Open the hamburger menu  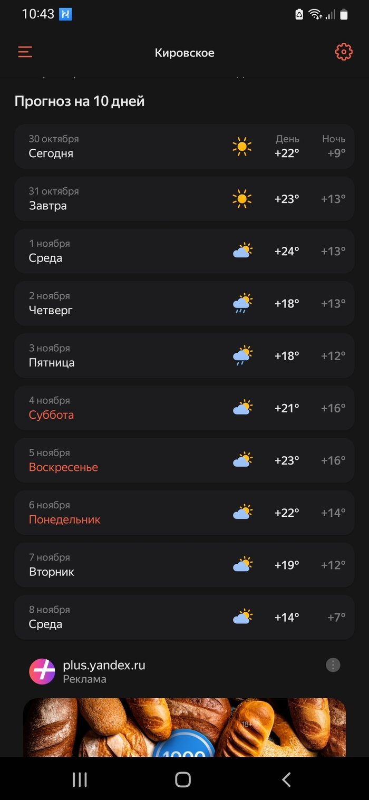(x=25, y=52)
